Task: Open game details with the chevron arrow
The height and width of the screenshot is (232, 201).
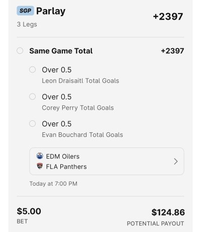Action: (x=175, y=162)
